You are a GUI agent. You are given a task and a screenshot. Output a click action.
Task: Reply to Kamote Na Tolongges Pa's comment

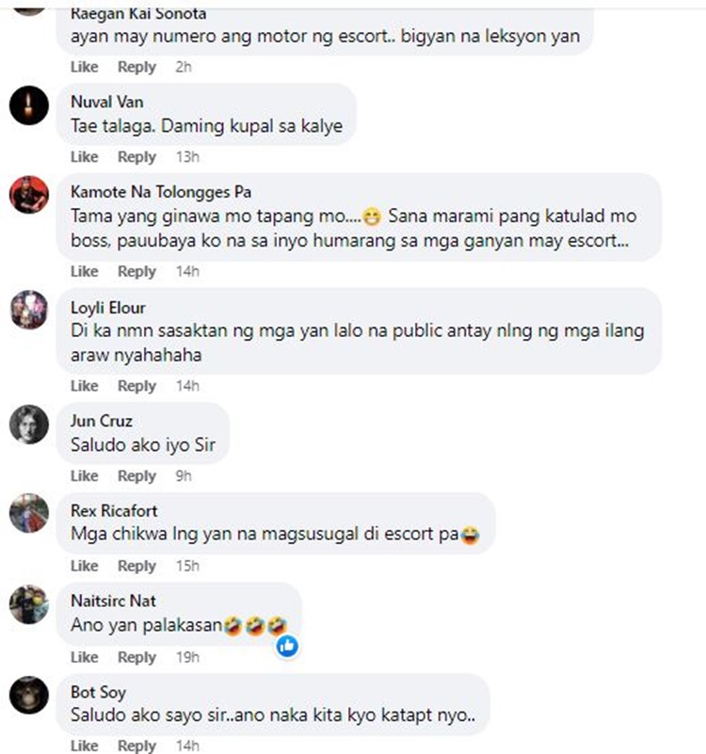coord(137,271)
